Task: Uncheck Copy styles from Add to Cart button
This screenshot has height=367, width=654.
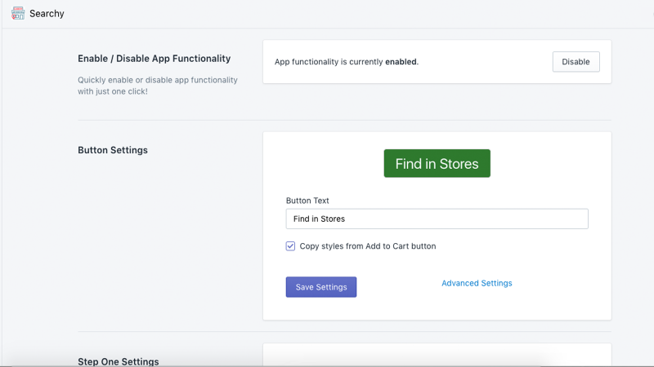Action: pos(290,246)
